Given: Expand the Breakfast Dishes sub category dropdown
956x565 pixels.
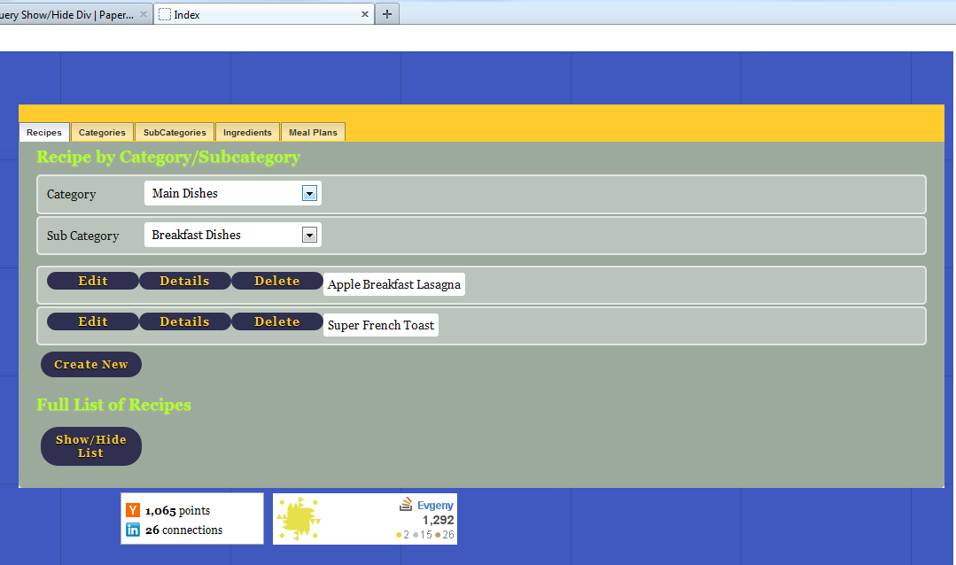Looking at the screenshot, I should [x=309, y=234].
